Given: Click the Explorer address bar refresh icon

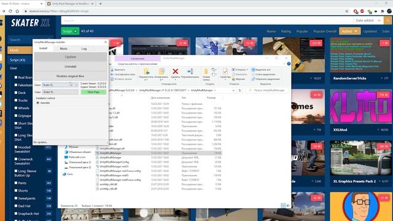Looking at the screenshot, I should (240, 90).
